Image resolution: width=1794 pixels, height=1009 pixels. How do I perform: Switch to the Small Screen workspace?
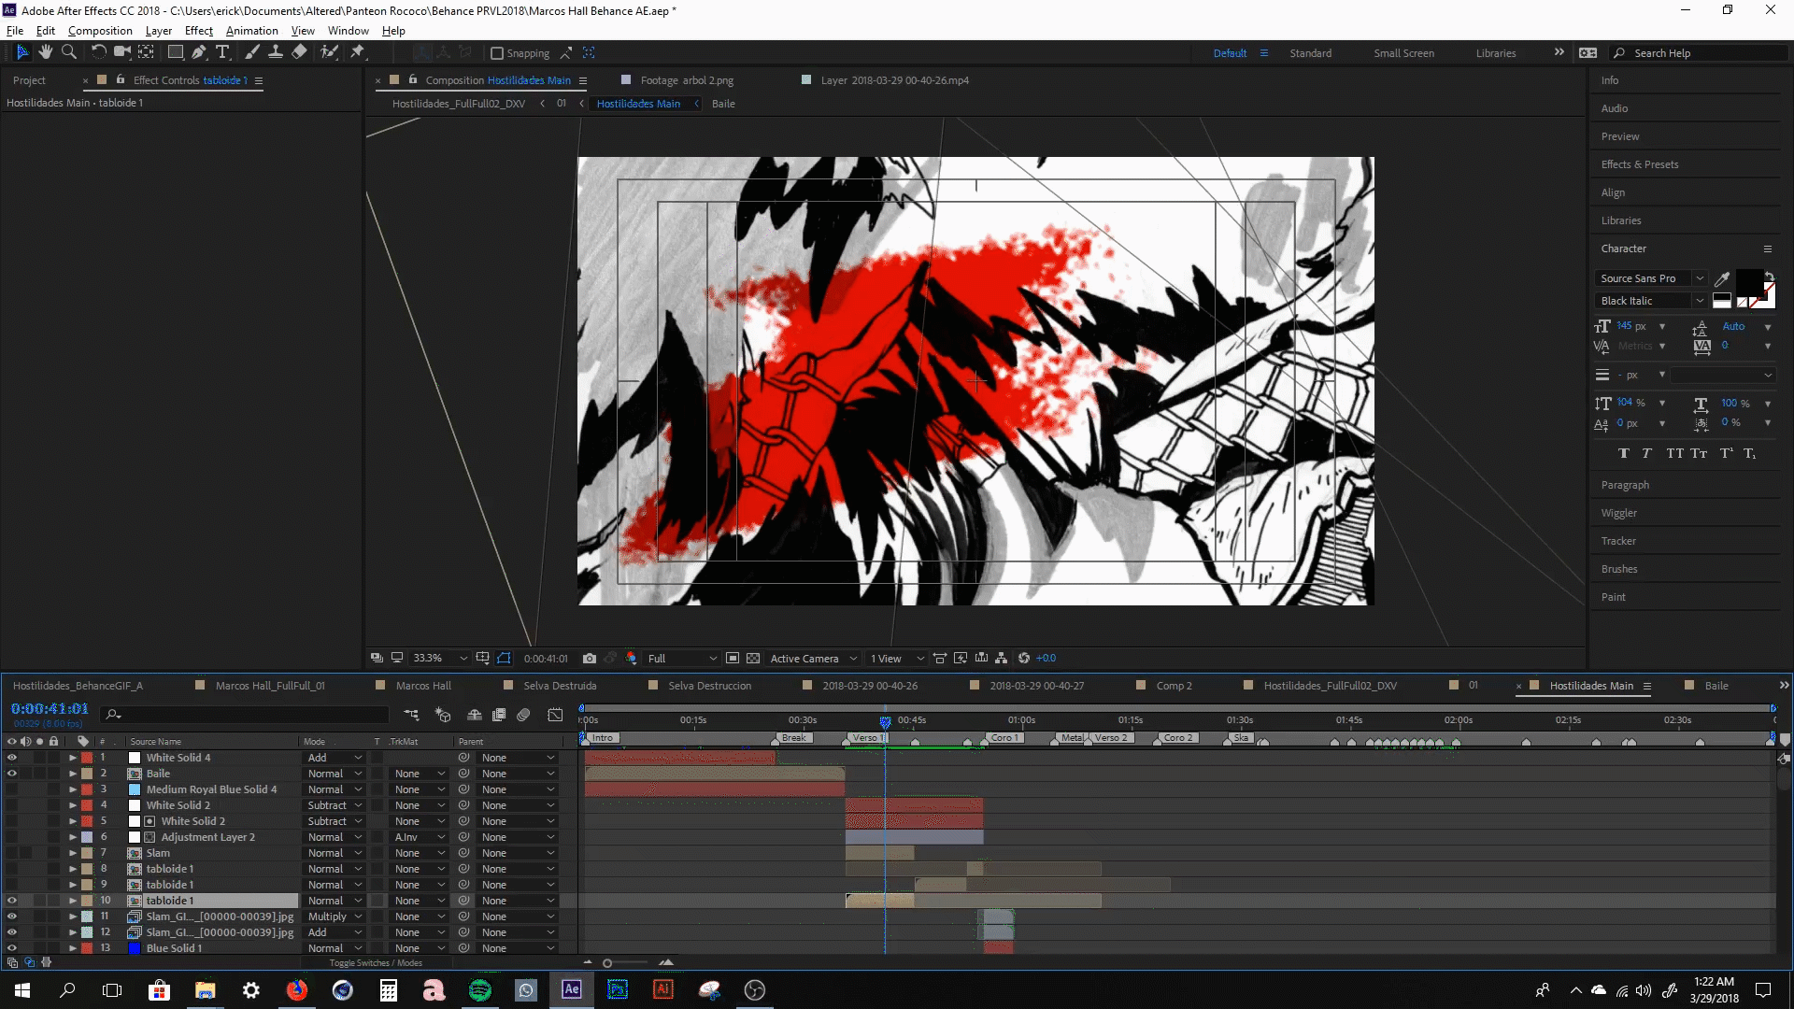tap(1403, 53)
